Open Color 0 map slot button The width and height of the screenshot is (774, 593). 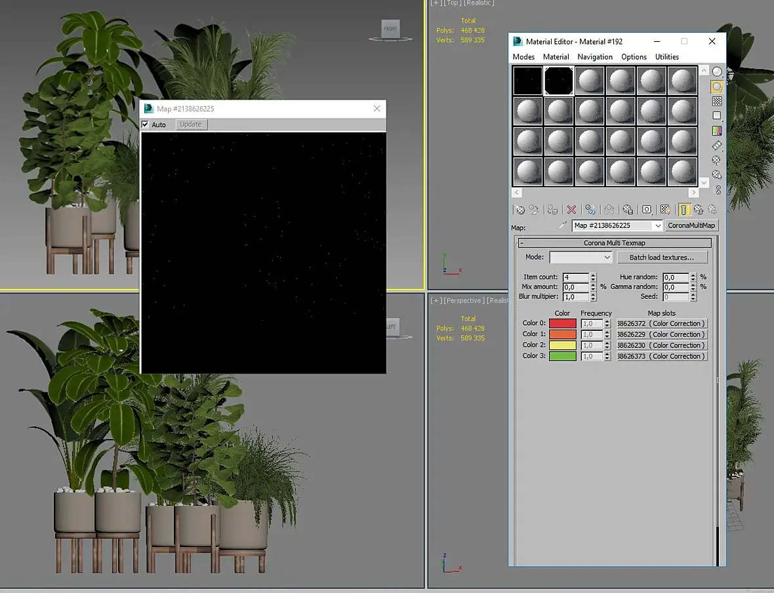coord(662,323)
